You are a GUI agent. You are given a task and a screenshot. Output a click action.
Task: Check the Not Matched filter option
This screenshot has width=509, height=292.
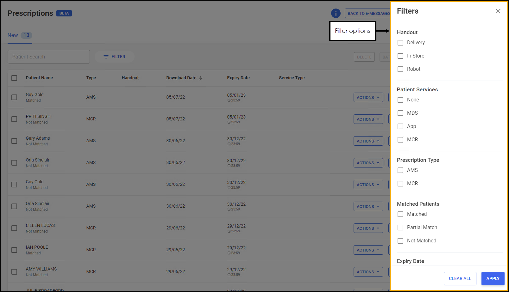click(400, 241)
